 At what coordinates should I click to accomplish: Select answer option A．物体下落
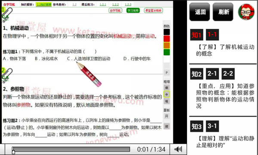[x=15, y=59]
